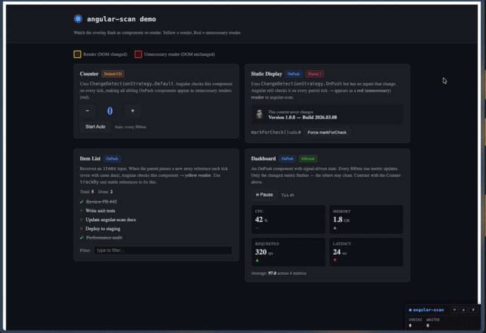This screenshot has width=486, height=333.
Task: Click the blue dot in angular-scan widget
Action: pos(411,310)
